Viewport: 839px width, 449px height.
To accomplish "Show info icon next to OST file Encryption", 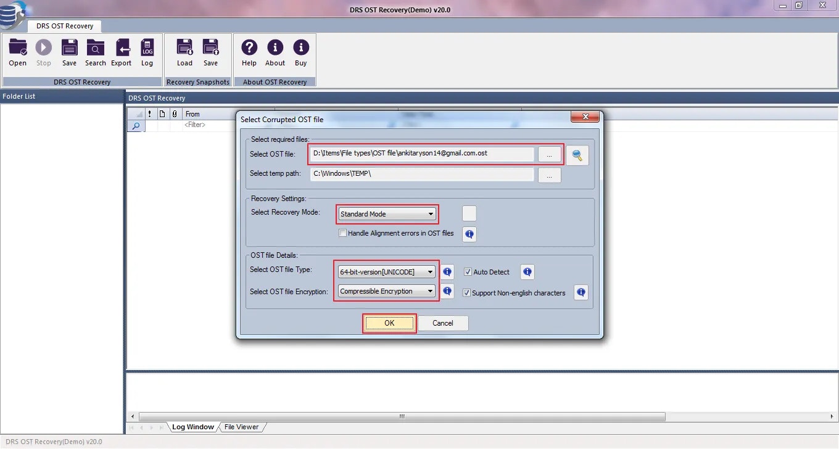I will point(447,291).
